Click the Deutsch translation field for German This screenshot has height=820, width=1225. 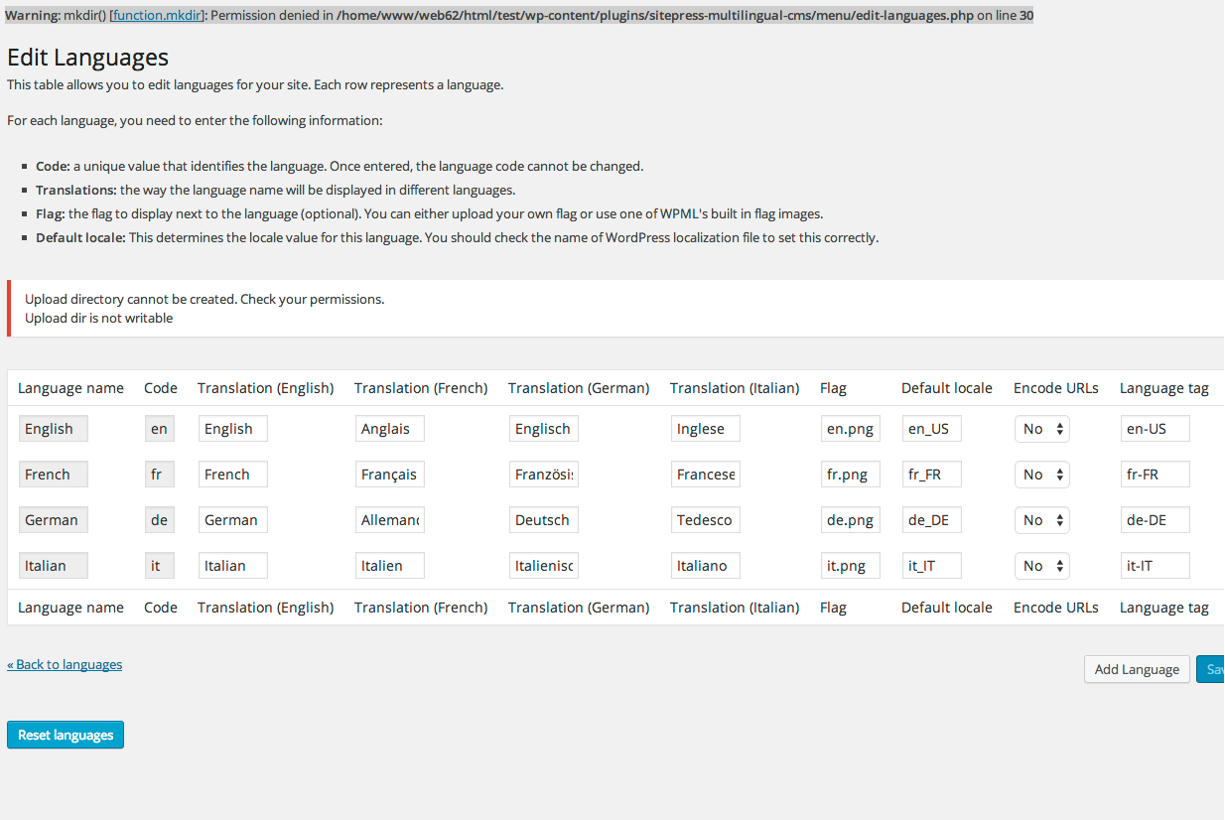543,519
